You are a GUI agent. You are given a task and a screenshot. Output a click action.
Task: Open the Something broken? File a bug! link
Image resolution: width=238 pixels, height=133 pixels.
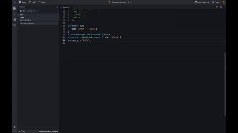pyautogui.click(x=48, y=132)
